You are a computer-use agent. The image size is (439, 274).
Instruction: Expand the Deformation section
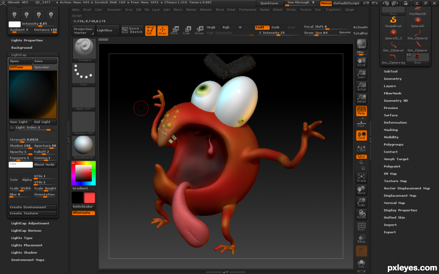395,122
